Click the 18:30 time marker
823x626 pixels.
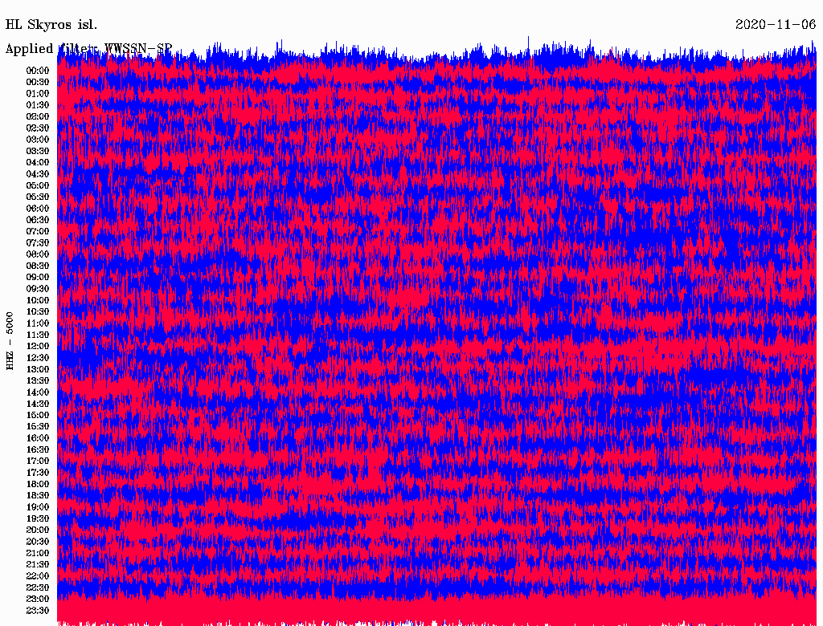click(x=38, y=496)
